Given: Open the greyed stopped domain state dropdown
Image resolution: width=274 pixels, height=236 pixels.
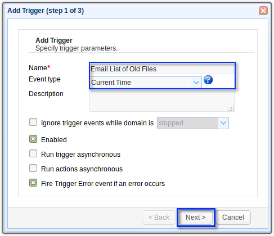Looking at the screenshot, I should tap(193, 123).
